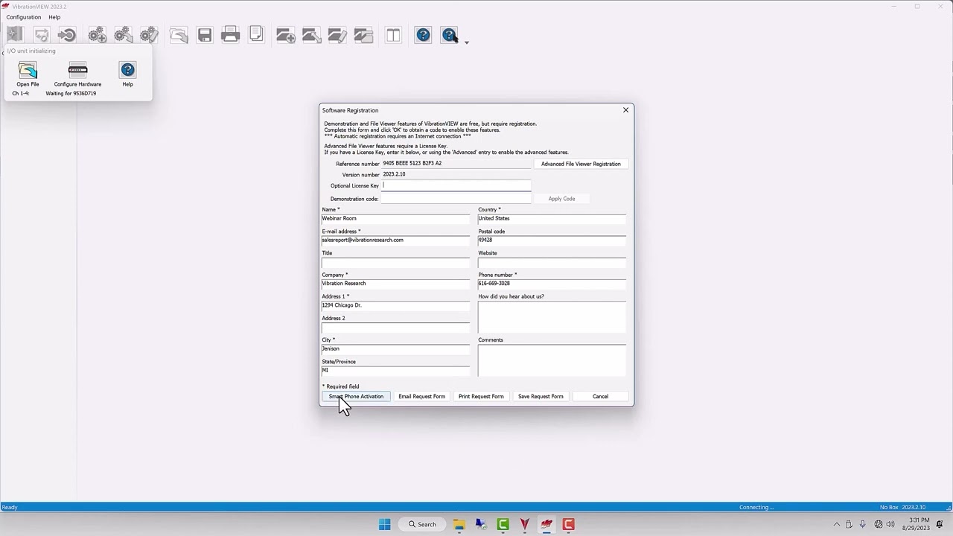Click the graph with pencil toolbar icon
Screen dimensions: 953x536
(337, 35)
